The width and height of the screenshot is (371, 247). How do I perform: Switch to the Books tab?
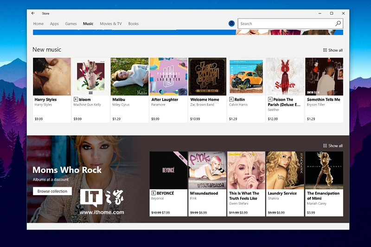coord(133,24)
